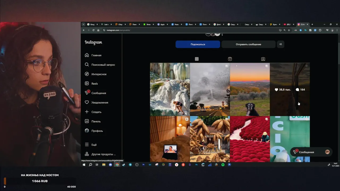
Task: Open Lightroom Classic from the taskbar
Action: coord(150,165)
